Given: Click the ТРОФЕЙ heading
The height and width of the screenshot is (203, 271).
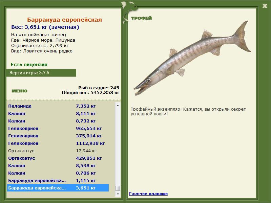Looking at the screenshot, I should (141, 18).
